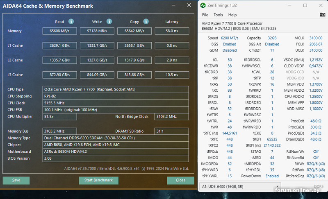The image size is (328, 199).
Task: Click the VSOC (SMU) value 1,2152V
Action: point(316,60)
